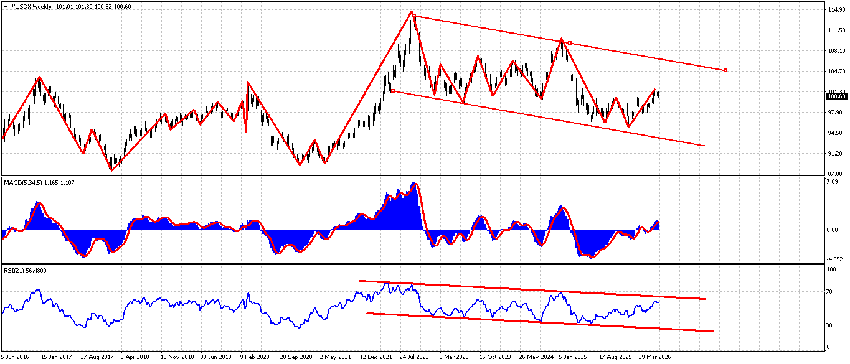Screen dimensions: 850x364
Task: Click the 7.09 MACD scale value
Action: click(833, 182)
